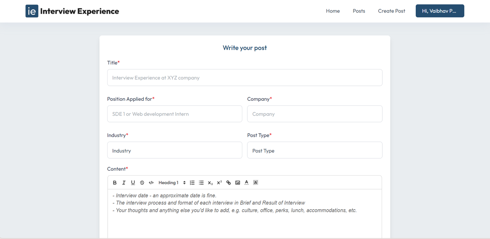The image size is (490, 239).
Task: Click the 'Write your post' heading
Action: (x=245, y=48)
